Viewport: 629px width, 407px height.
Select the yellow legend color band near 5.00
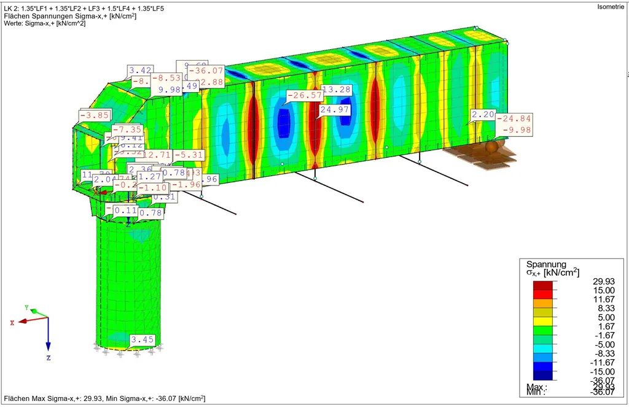click(543, 322)
